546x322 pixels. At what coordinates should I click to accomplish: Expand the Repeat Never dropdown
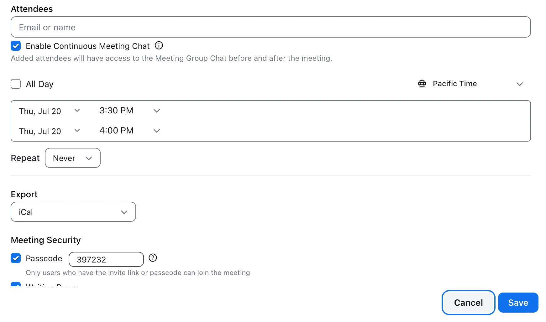coord(73,158)
